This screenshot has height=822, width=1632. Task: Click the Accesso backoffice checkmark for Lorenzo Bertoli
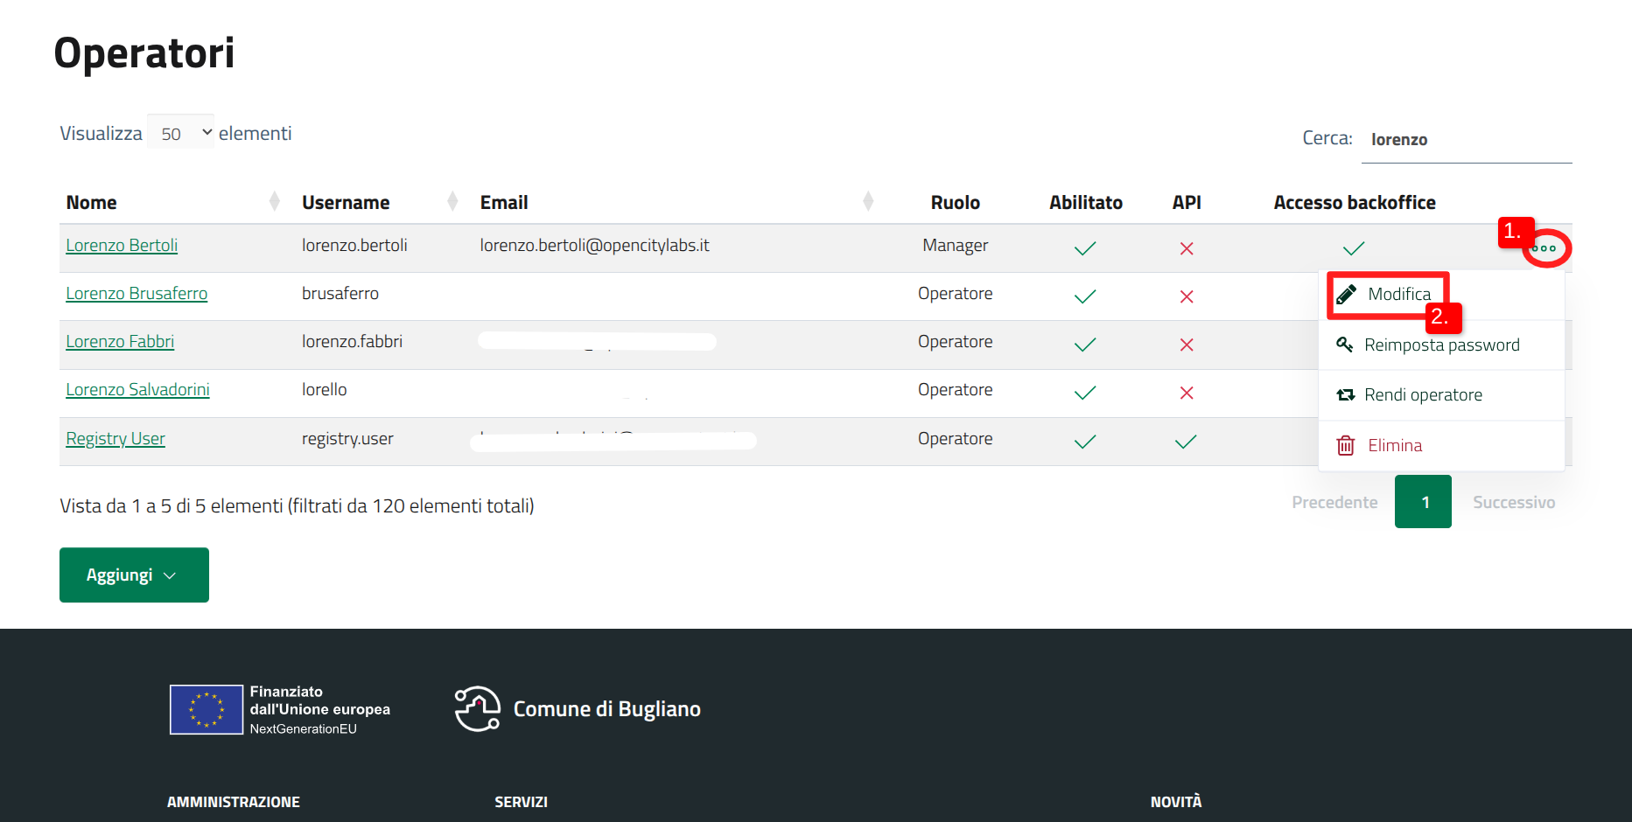pyautogui.click(x=1354, y=248)
